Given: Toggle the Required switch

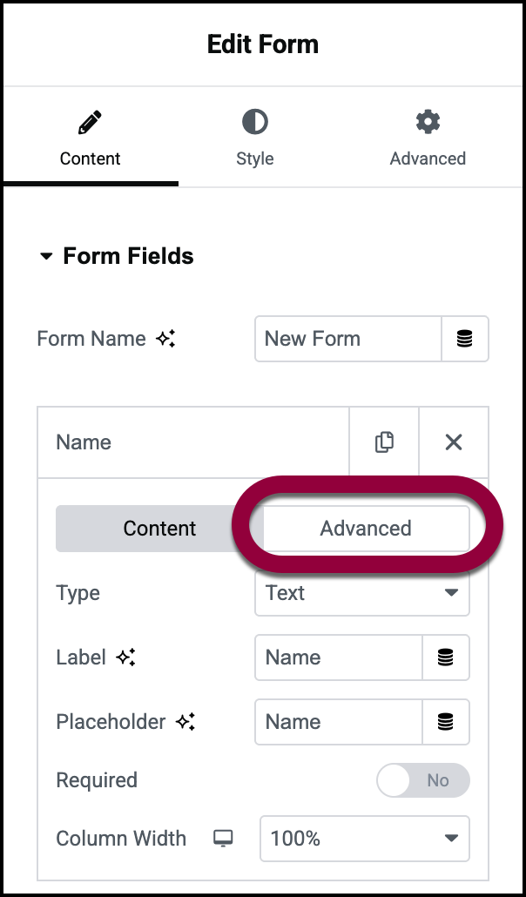Looking at the screenshot, I should [423, 780].
